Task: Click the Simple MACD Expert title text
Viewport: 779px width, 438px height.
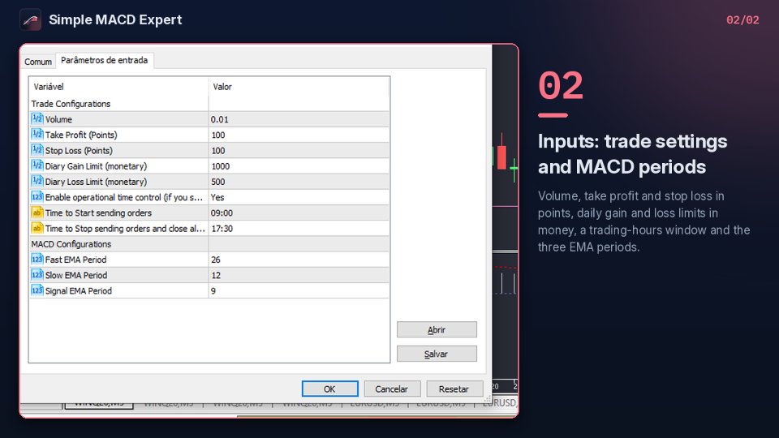Action: 115,19
